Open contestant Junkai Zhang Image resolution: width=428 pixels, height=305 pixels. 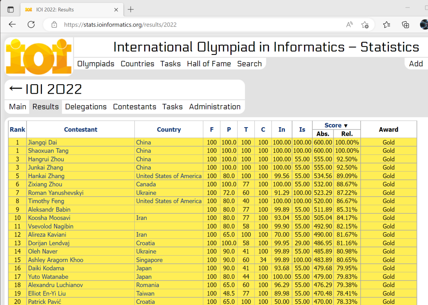coord(45,168)
